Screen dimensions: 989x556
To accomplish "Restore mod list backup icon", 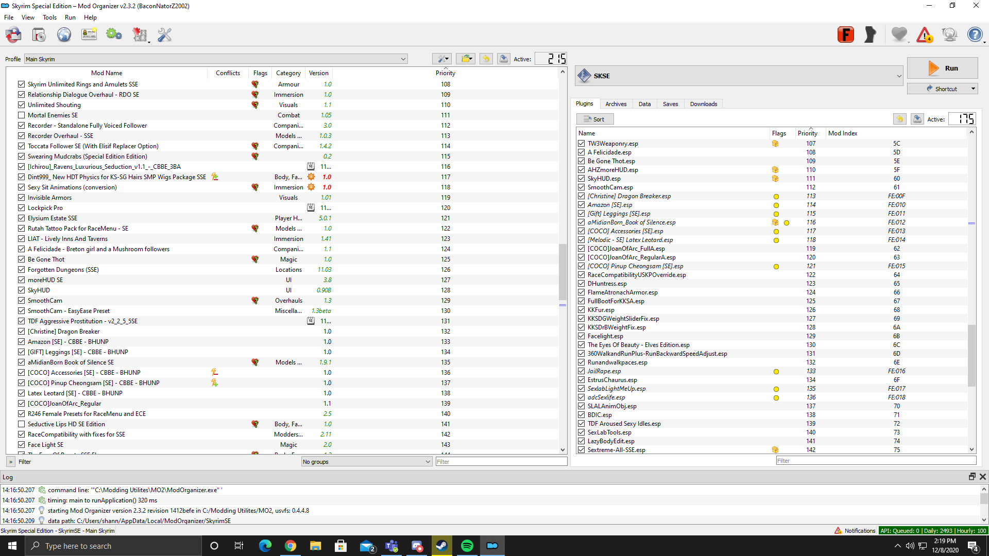I will [x=486, y=59].
